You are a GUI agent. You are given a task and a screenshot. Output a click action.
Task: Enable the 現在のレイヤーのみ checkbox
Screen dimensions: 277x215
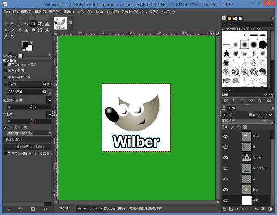[6, 65]
